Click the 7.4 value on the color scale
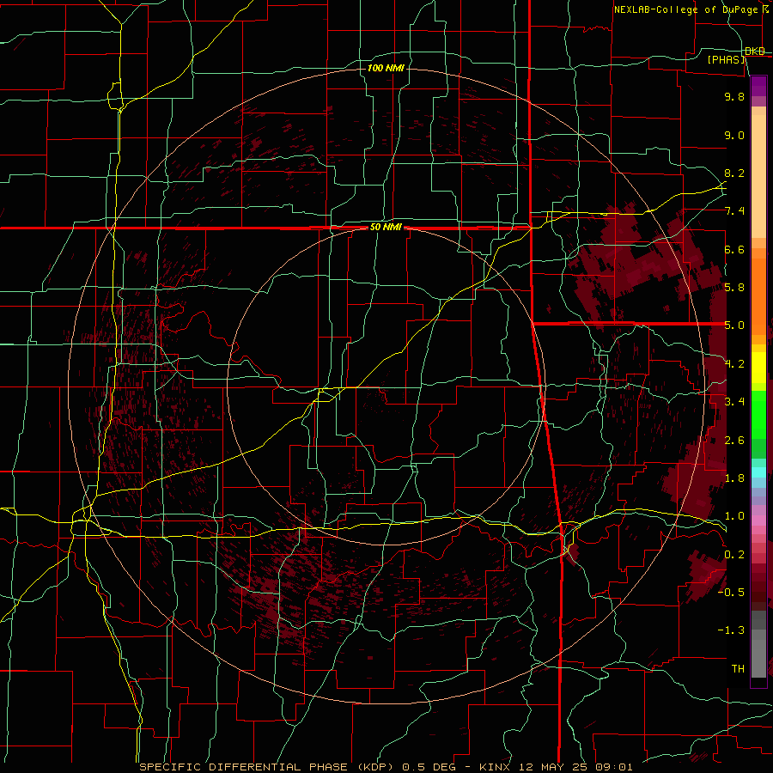 click(x=734, y=211)
